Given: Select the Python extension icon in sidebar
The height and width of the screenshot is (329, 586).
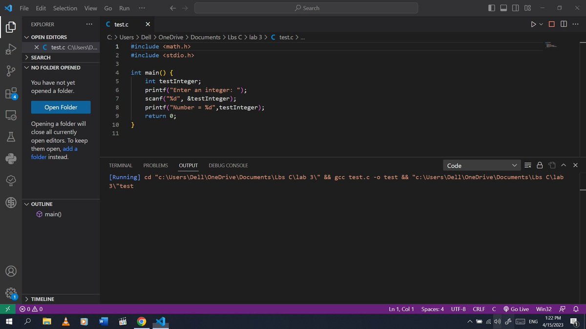Looking at the screenshot, I should coord(10,158).
